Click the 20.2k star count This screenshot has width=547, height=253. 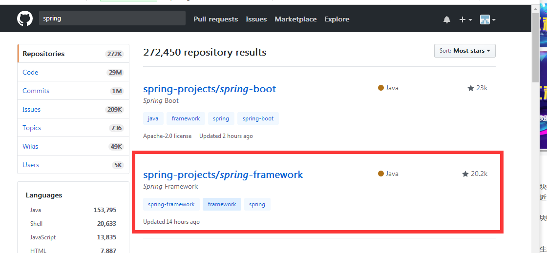pyautogui.click(x=479, y=174)
